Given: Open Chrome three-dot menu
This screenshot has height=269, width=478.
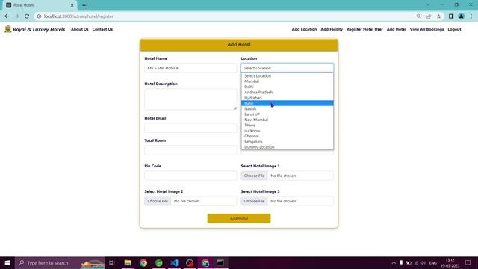Looking at the screenshot, I should (x=471, y=16).
